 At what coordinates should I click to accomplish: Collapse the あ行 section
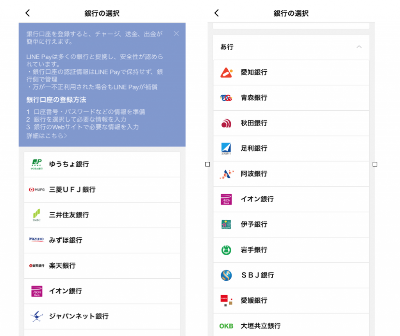pyautogui.click(x=359, y=47)
